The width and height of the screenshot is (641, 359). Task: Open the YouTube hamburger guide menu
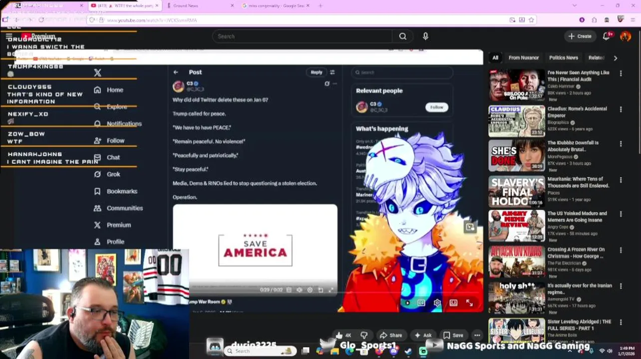coord(9,36)
